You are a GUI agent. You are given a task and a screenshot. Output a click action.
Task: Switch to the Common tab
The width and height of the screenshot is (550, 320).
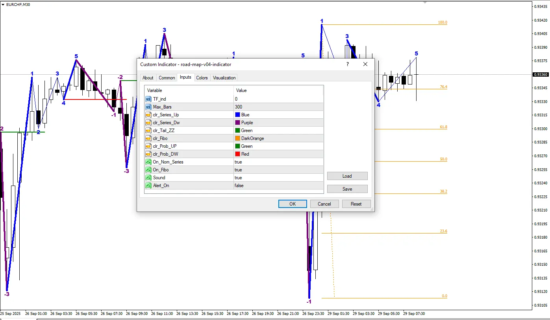click(x=167, y=78)
